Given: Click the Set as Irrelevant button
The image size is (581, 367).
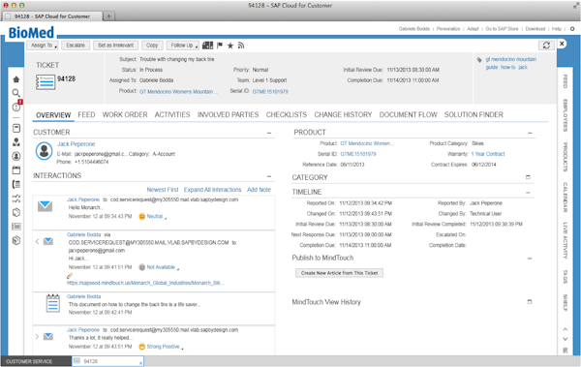Looking at the screenshot, I should click(x=115, y=46).
